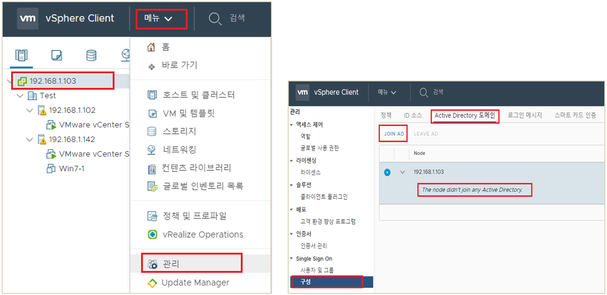Switch to the ID 소스 tab

[413, 115]
